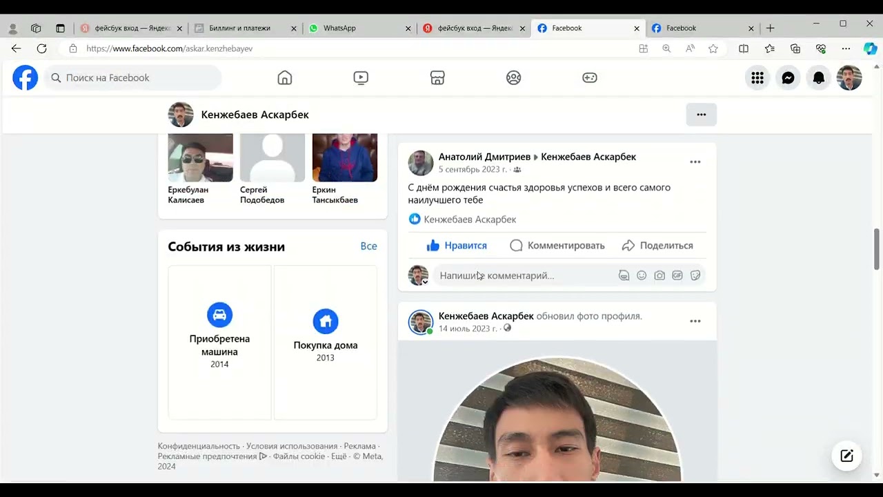Viewport: 883px width, 497px height.
Task: Click Все link in События из жизни
Action: pos(368,246)
